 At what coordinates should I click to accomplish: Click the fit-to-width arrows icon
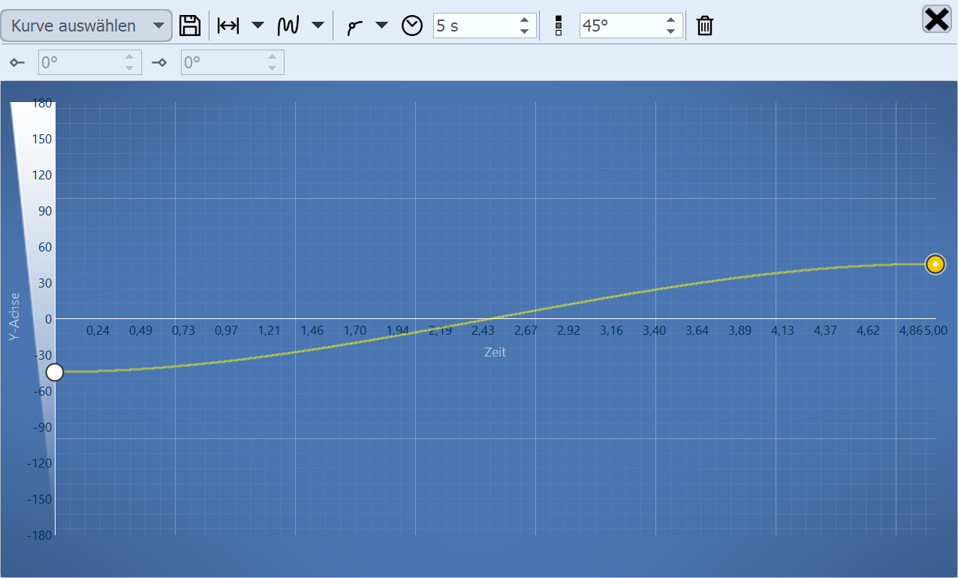click(227, 26)
